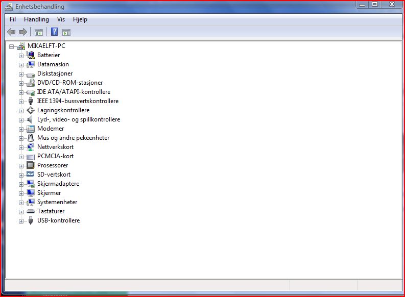Select the Skjermer label
The height and width of the screenshot is (297, 405).
tap(49, 193)
